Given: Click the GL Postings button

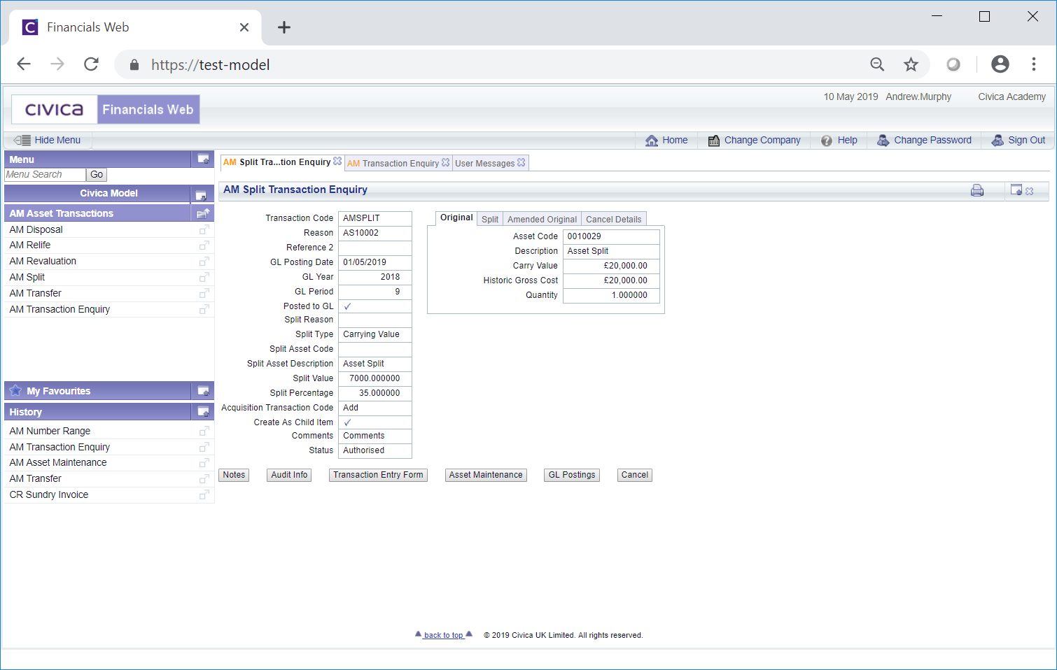Looking at the screenshot, I should [x=572, y=475].
